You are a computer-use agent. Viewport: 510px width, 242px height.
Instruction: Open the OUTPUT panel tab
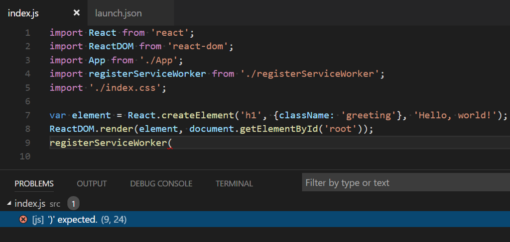point(92,183)
